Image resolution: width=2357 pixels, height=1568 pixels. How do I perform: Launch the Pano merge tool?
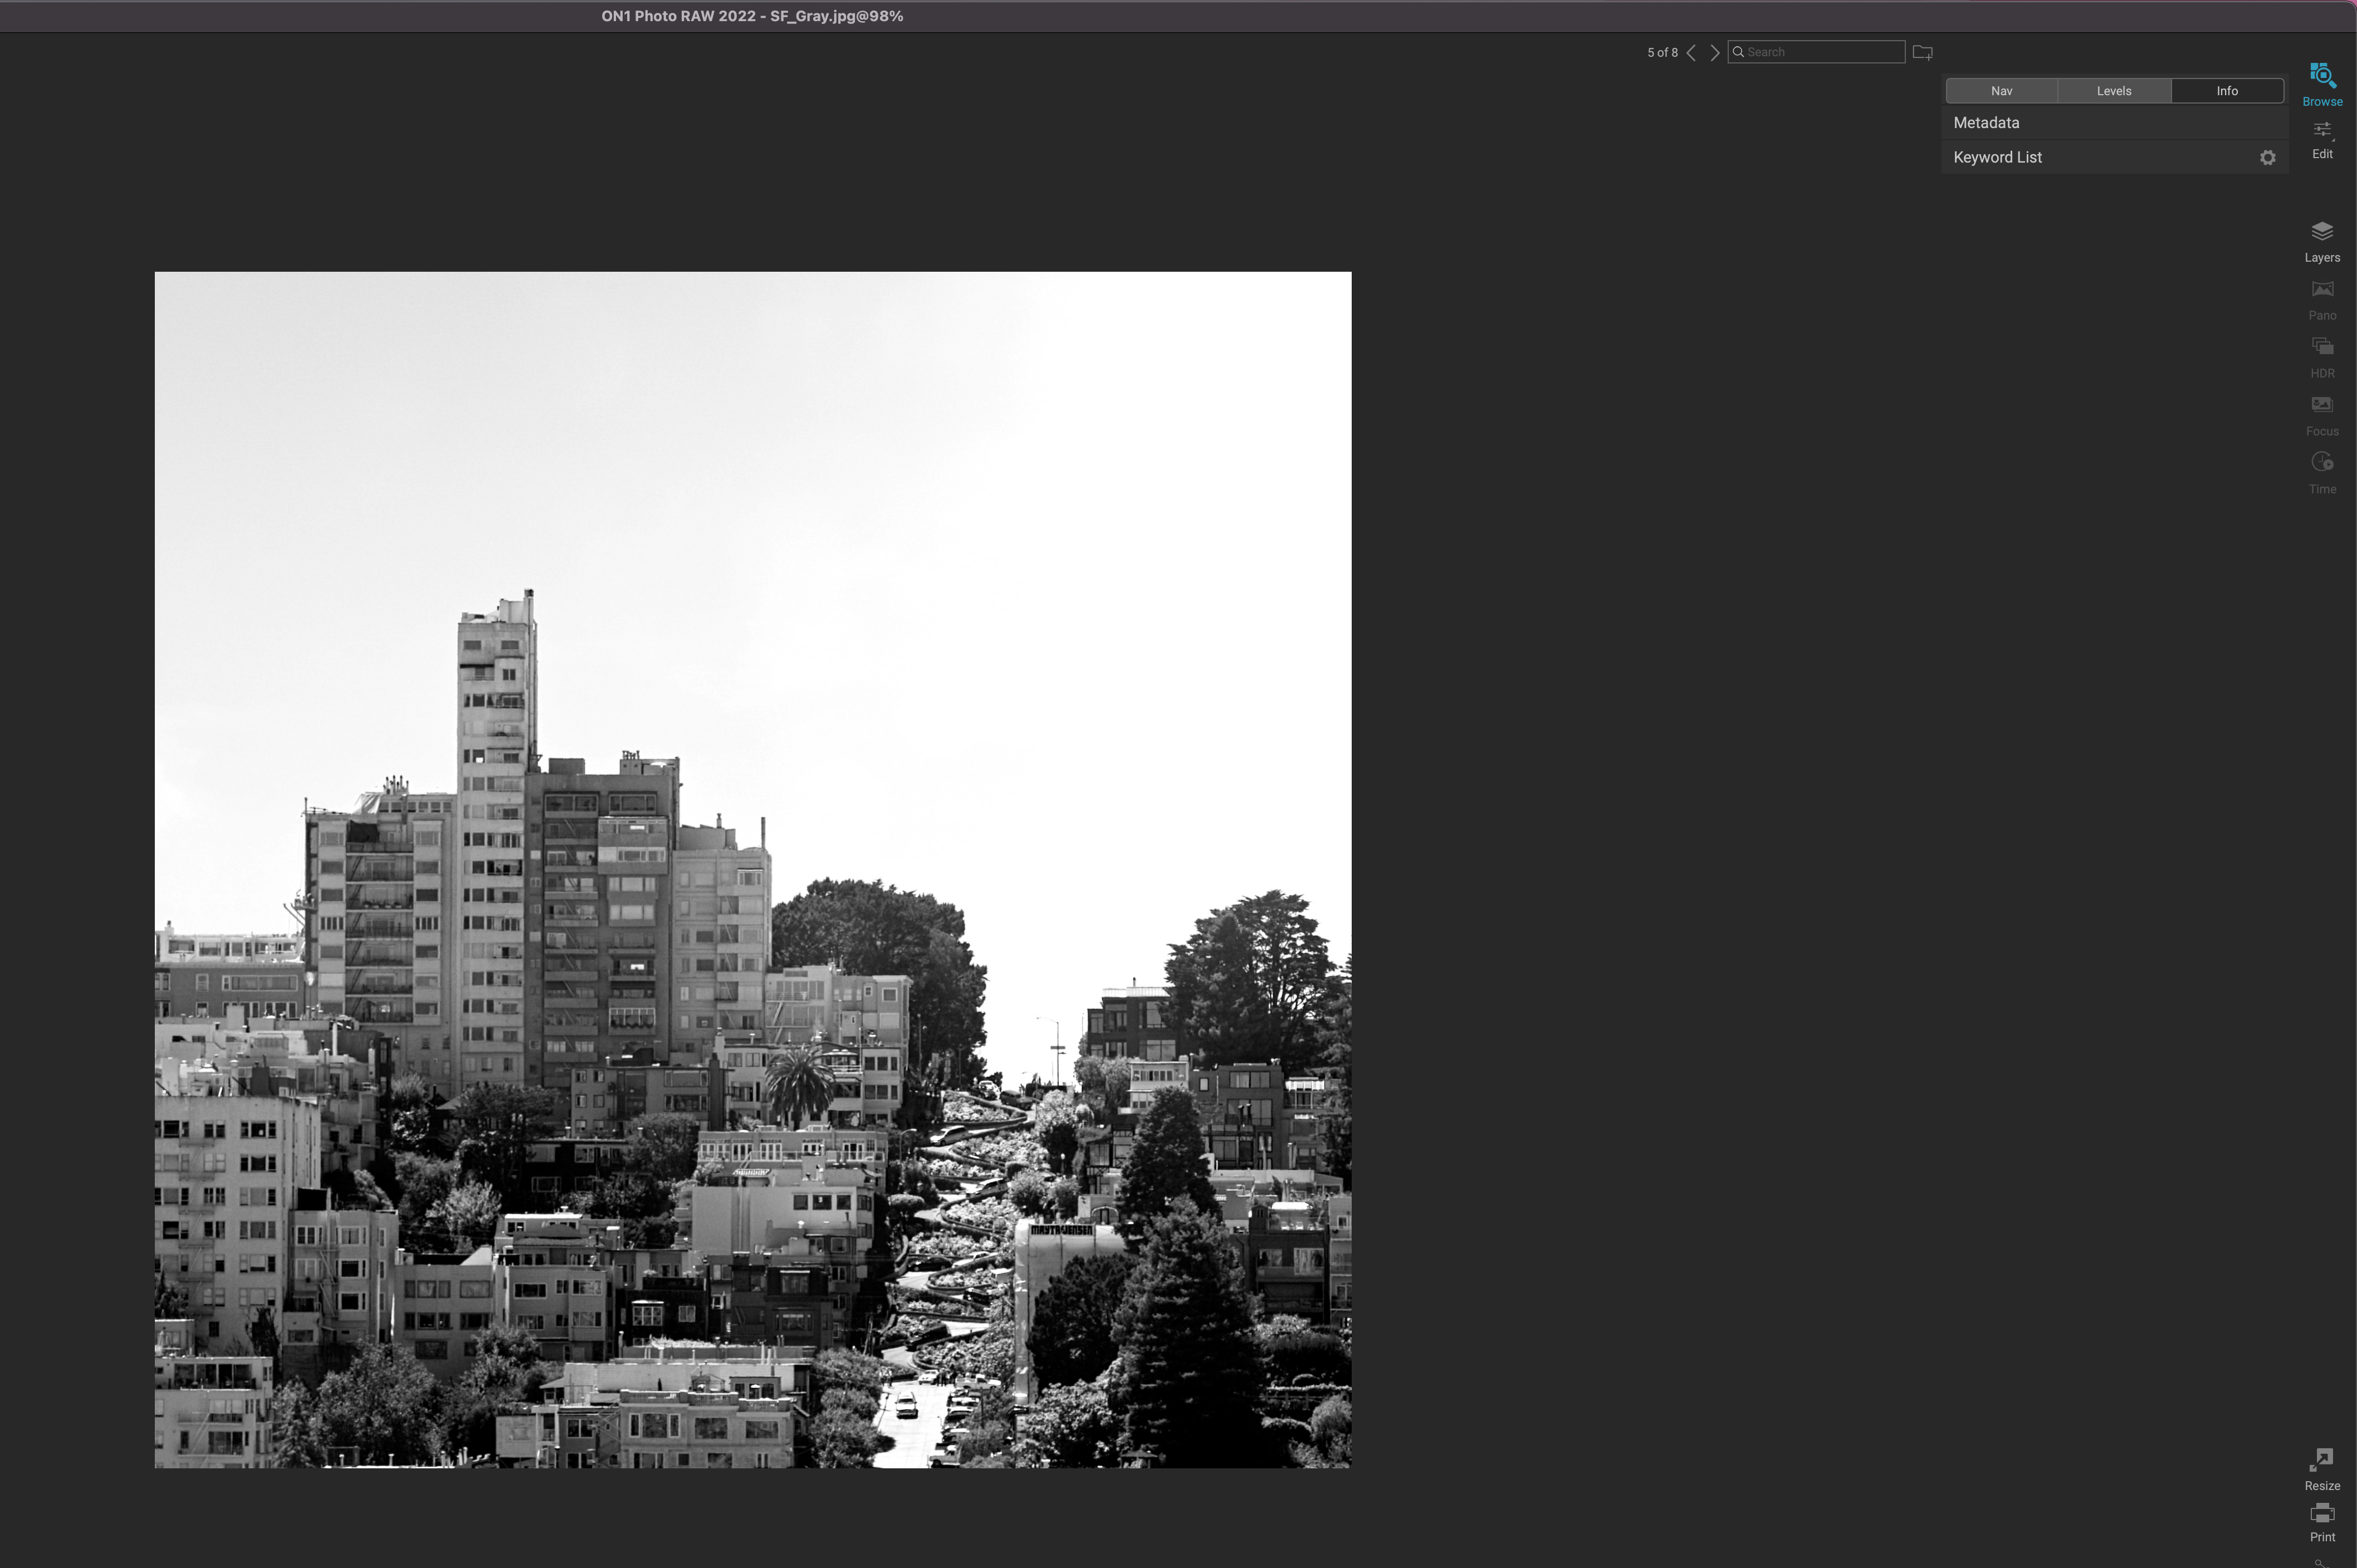click(x=2321, y=298)
